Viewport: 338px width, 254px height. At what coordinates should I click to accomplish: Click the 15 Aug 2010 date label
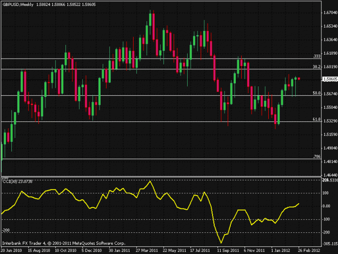39,250
